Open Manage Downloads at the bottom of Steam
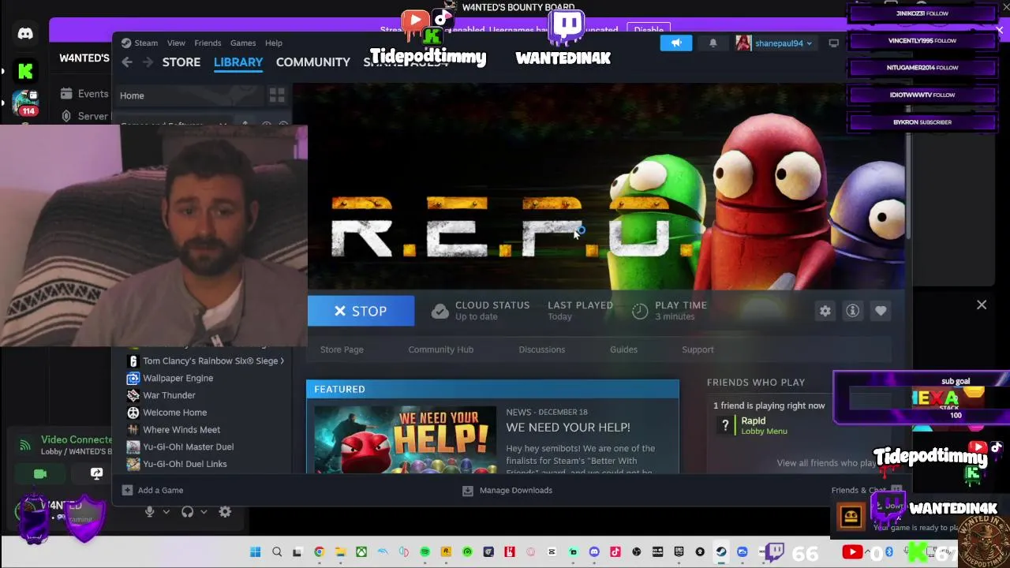Viewport: 1010px width, 568px height. (507, 490)
